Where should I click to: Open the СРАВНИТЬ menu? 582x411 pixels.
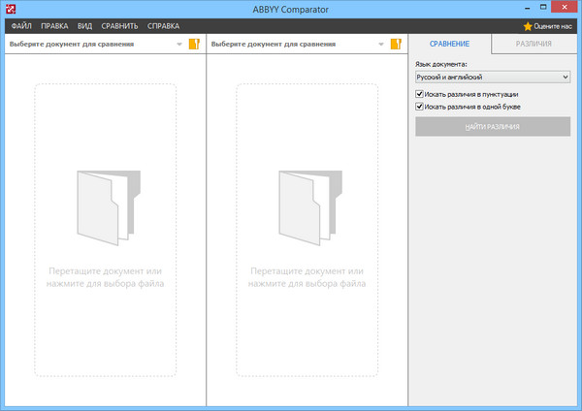click(x=118, y=26)
